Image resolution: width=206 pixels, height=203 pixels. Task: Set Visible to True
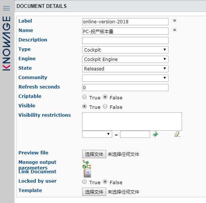pos(84,106)
